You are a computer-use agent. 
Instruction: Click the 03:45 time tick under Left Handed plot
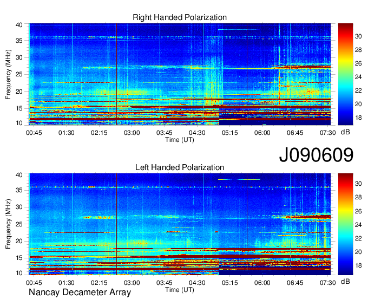tap(165, 283)
